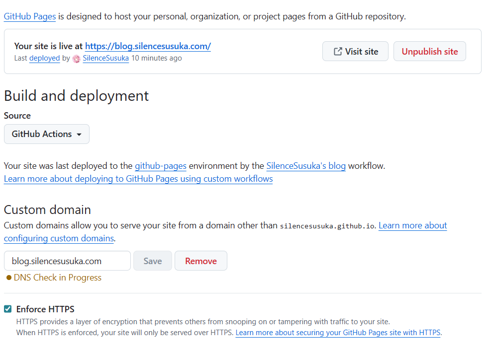The width and height of the screenshot is (492, 352).
Task: Open the securing GitHub Pages with HTTPS link
Action: tap(338, 333)
